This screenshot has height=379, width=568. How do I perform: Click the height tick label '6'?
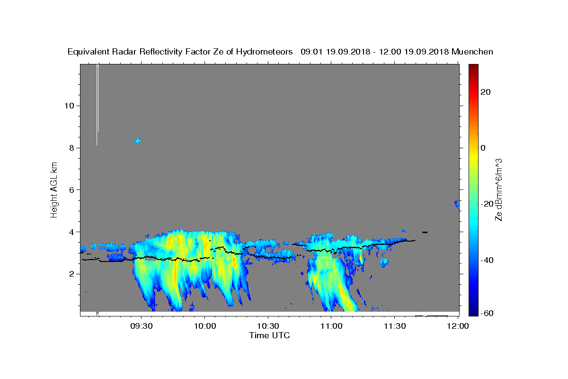click(x=71, y=190)
